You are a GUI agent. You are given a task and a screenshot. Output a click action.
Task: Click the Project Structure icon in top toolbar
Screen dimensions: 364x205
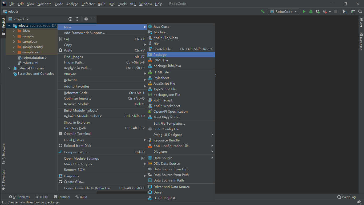345,11
